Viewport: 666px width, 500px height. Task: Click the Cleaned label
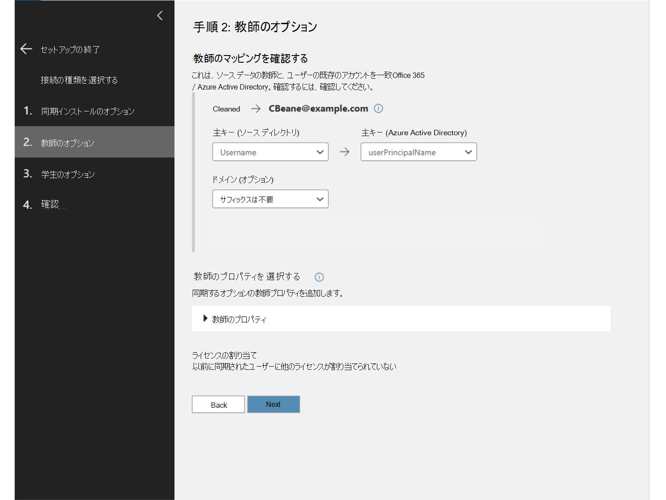click(226, 109)
